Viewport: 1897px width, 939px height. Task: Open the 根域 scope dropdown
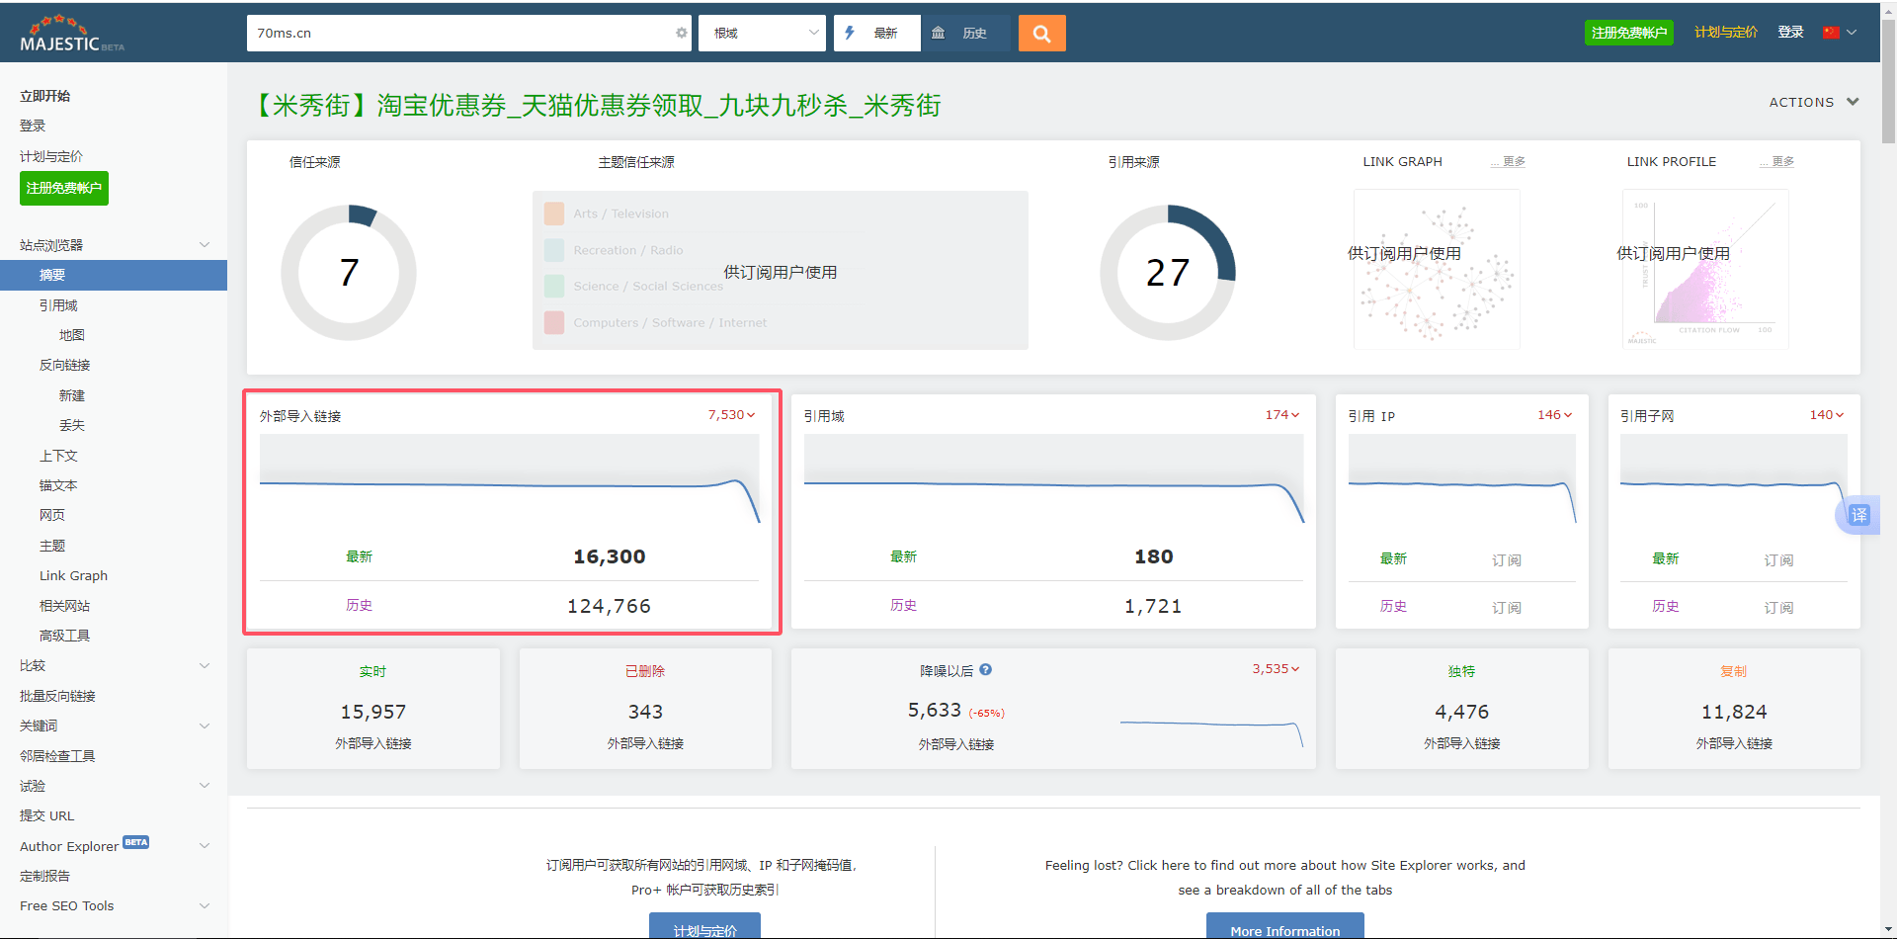point(762,33)
